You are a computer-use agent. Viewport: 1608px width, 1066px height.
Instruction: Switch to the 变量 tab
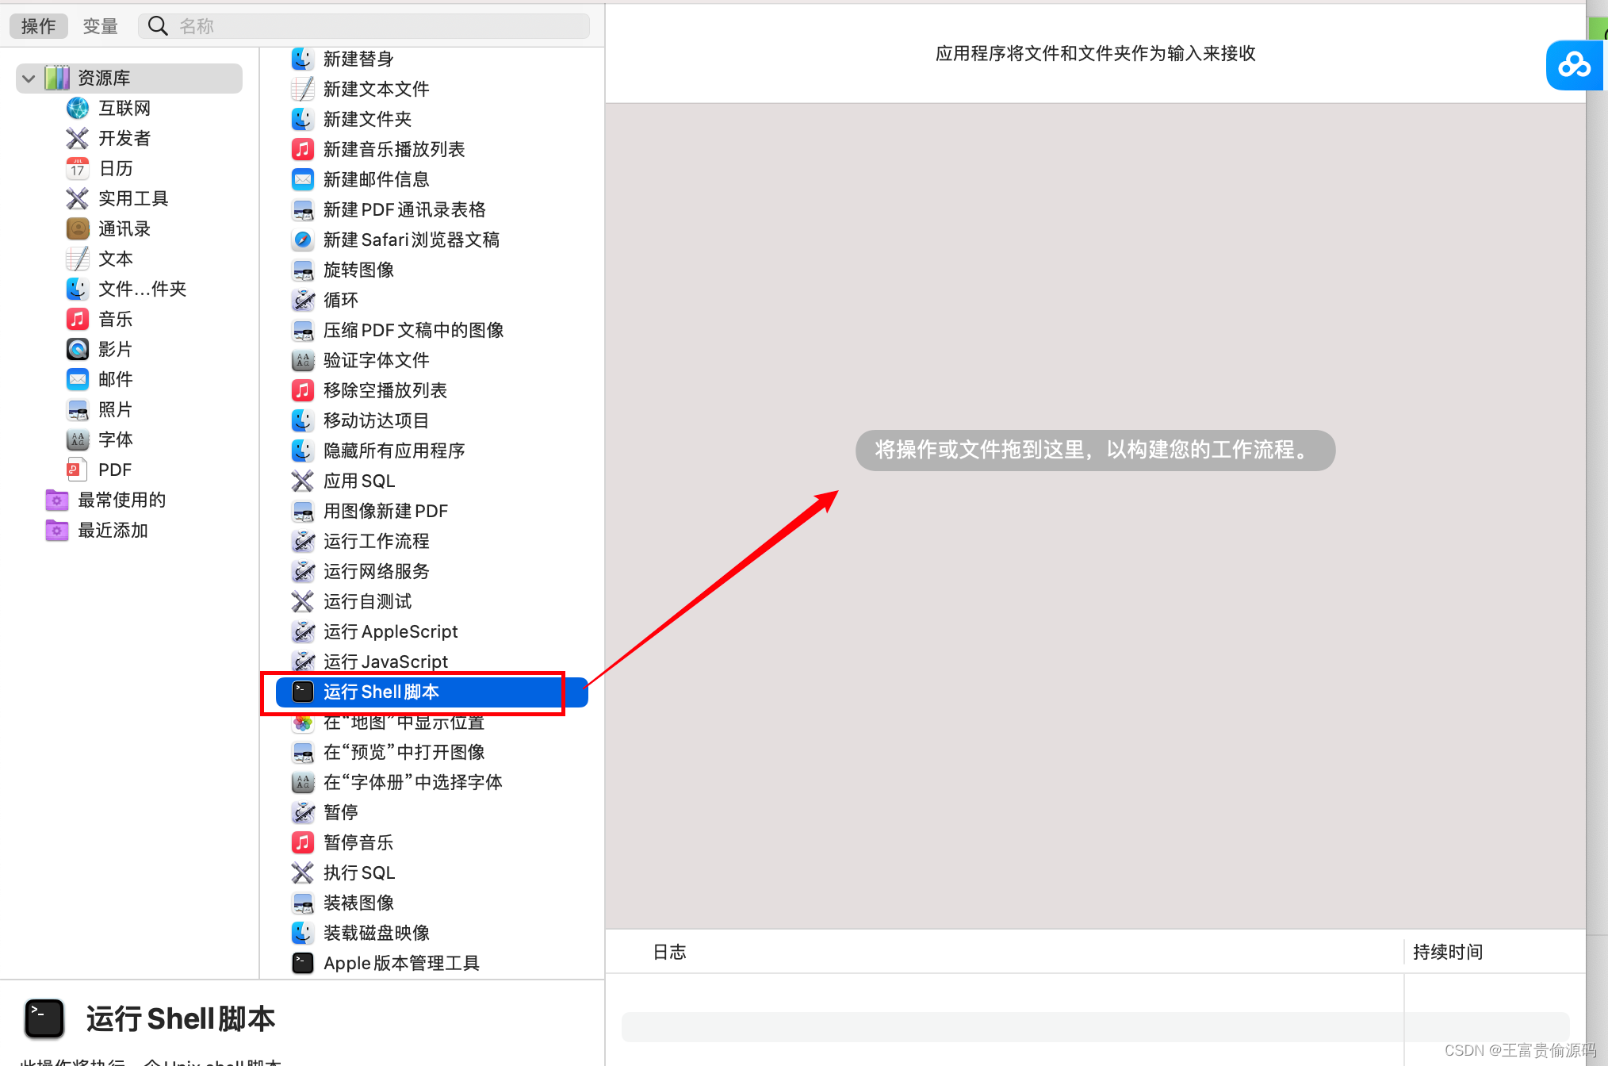(x=100, y=26)
